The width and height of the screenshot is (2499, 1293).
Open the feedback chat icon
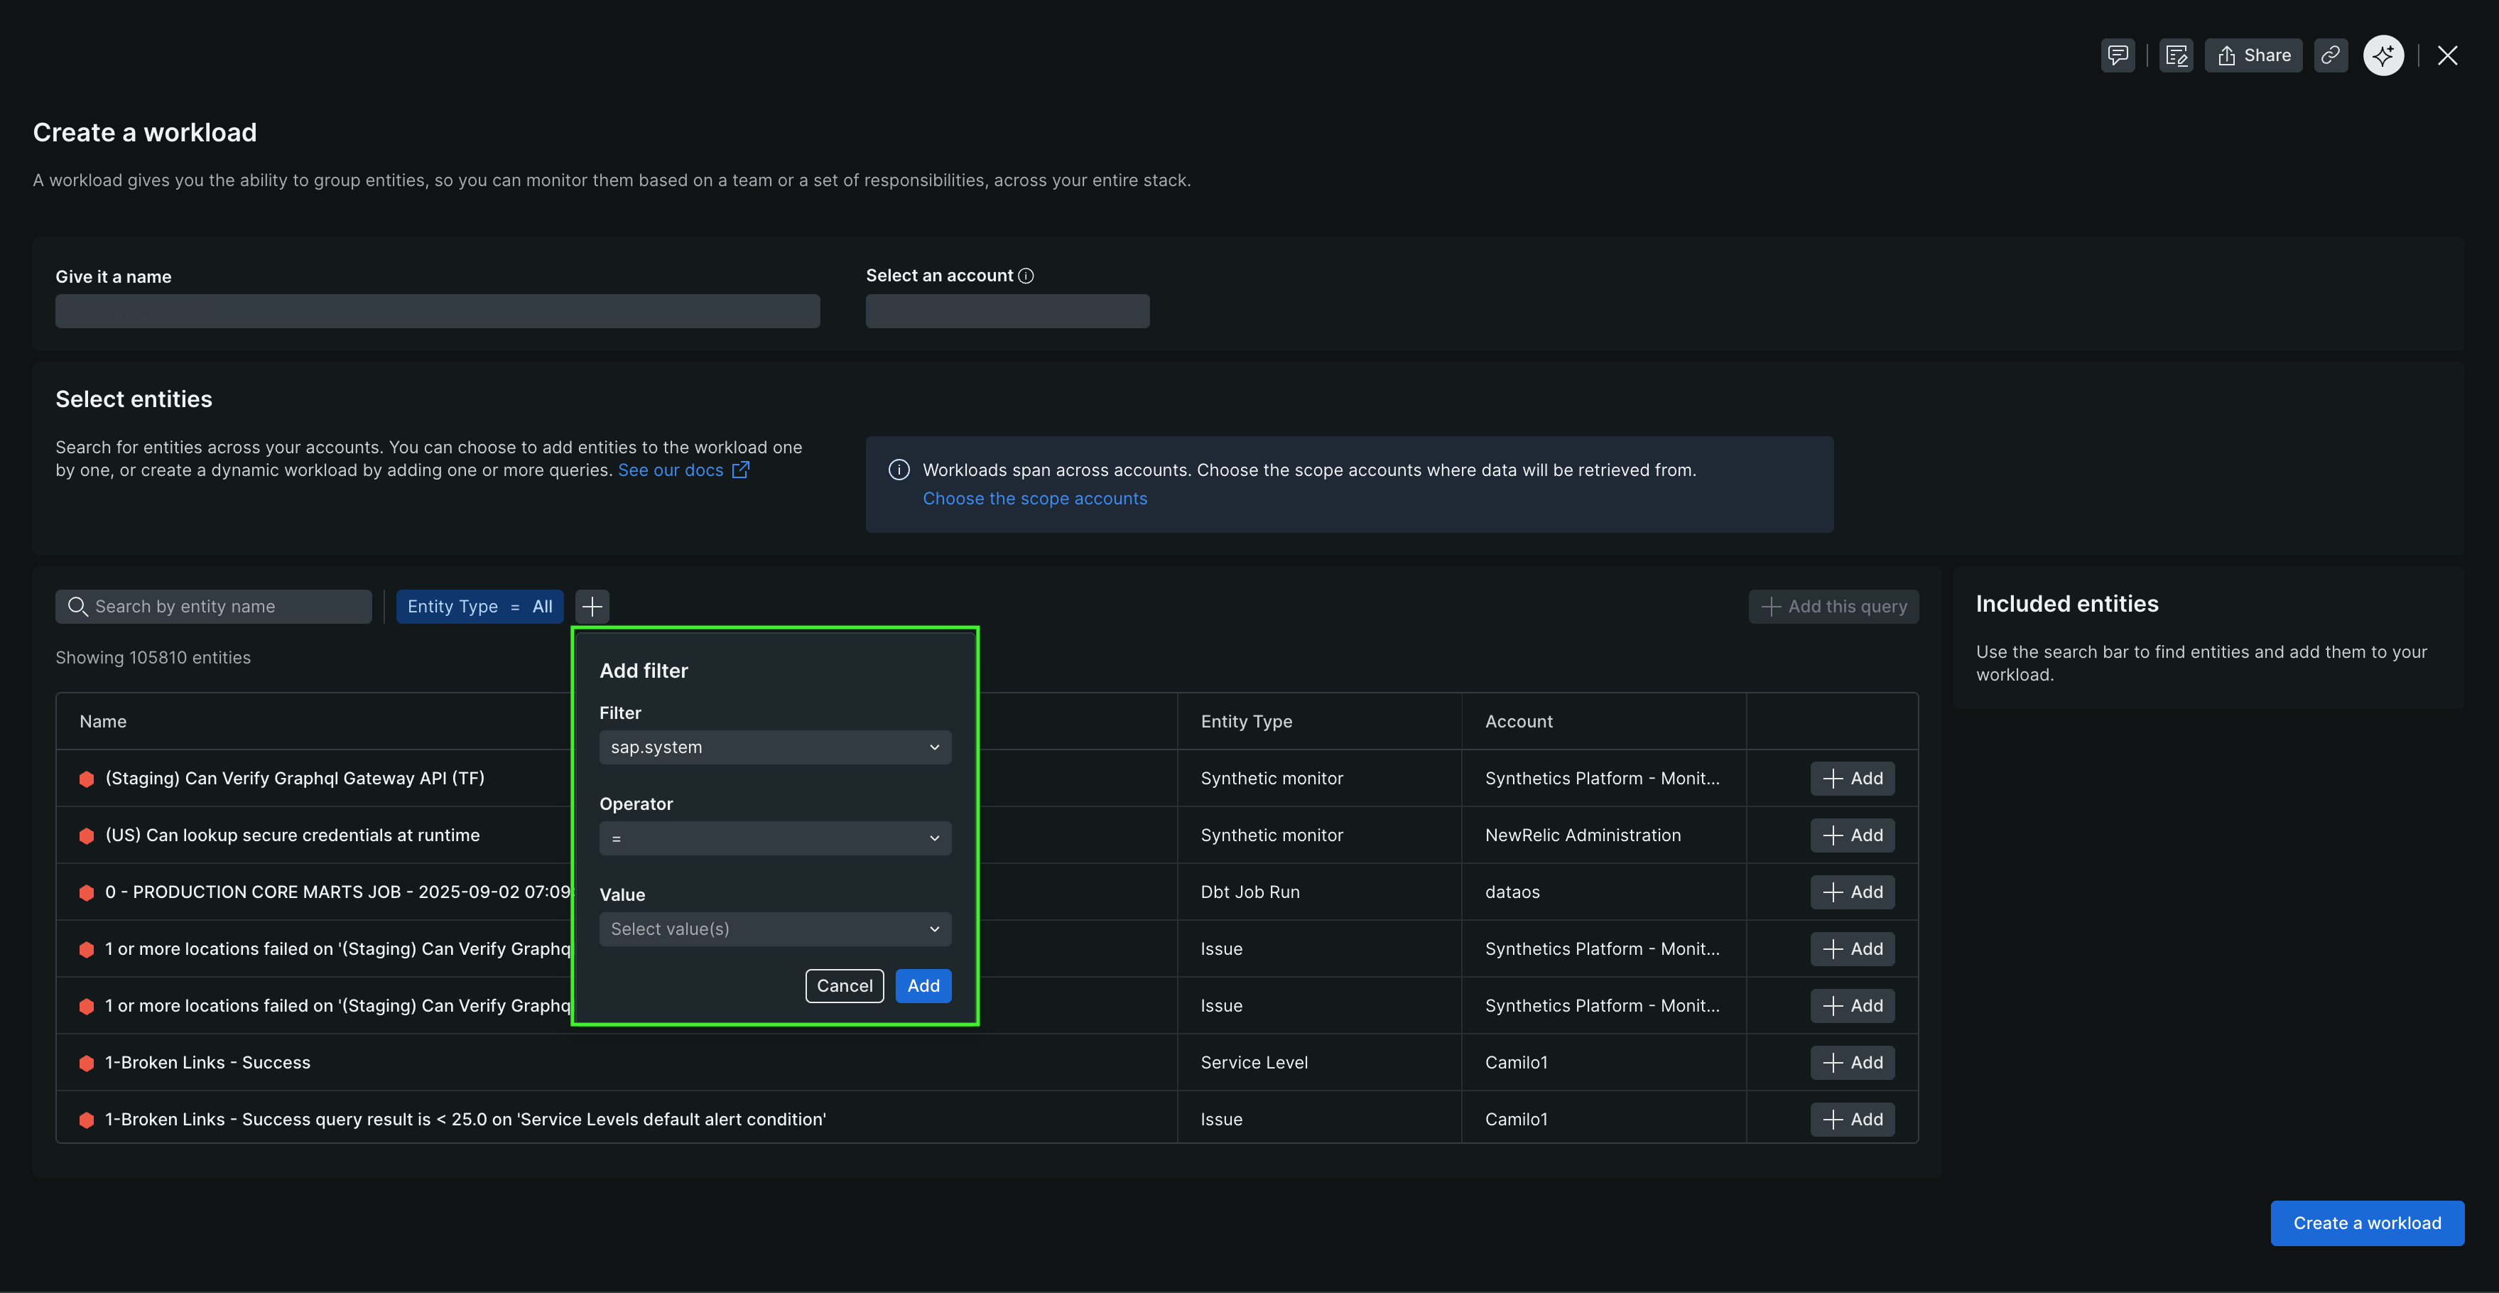(2117, 55)
